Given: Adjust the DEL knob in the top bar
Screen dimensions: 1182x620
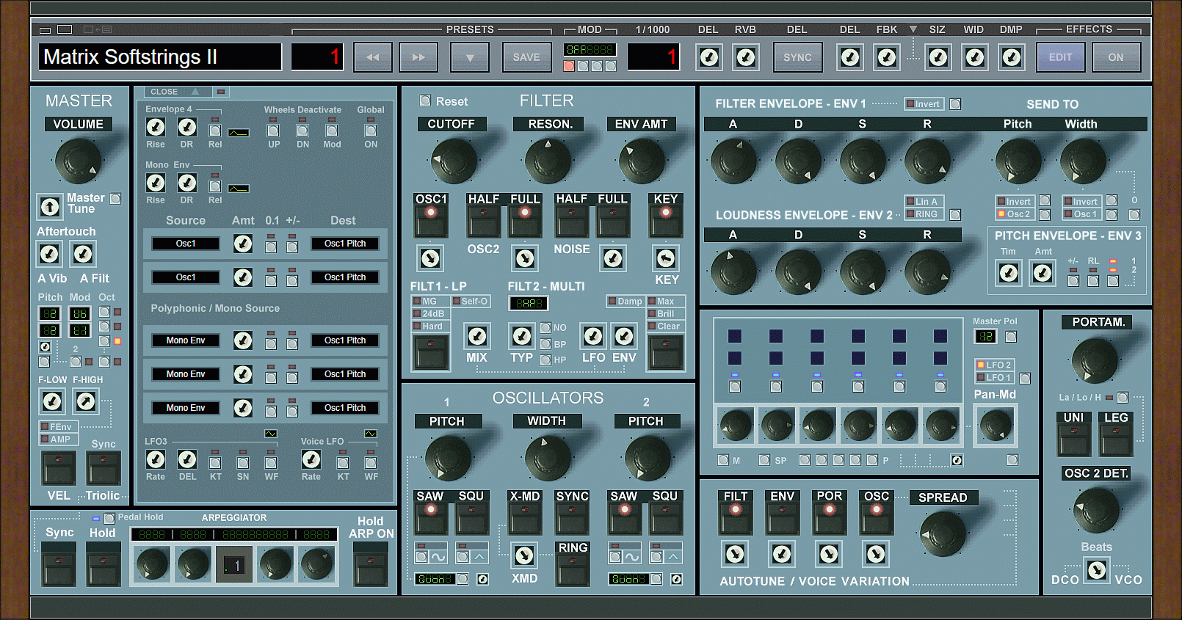Looking at the screenshot, I should pos(709,57).
